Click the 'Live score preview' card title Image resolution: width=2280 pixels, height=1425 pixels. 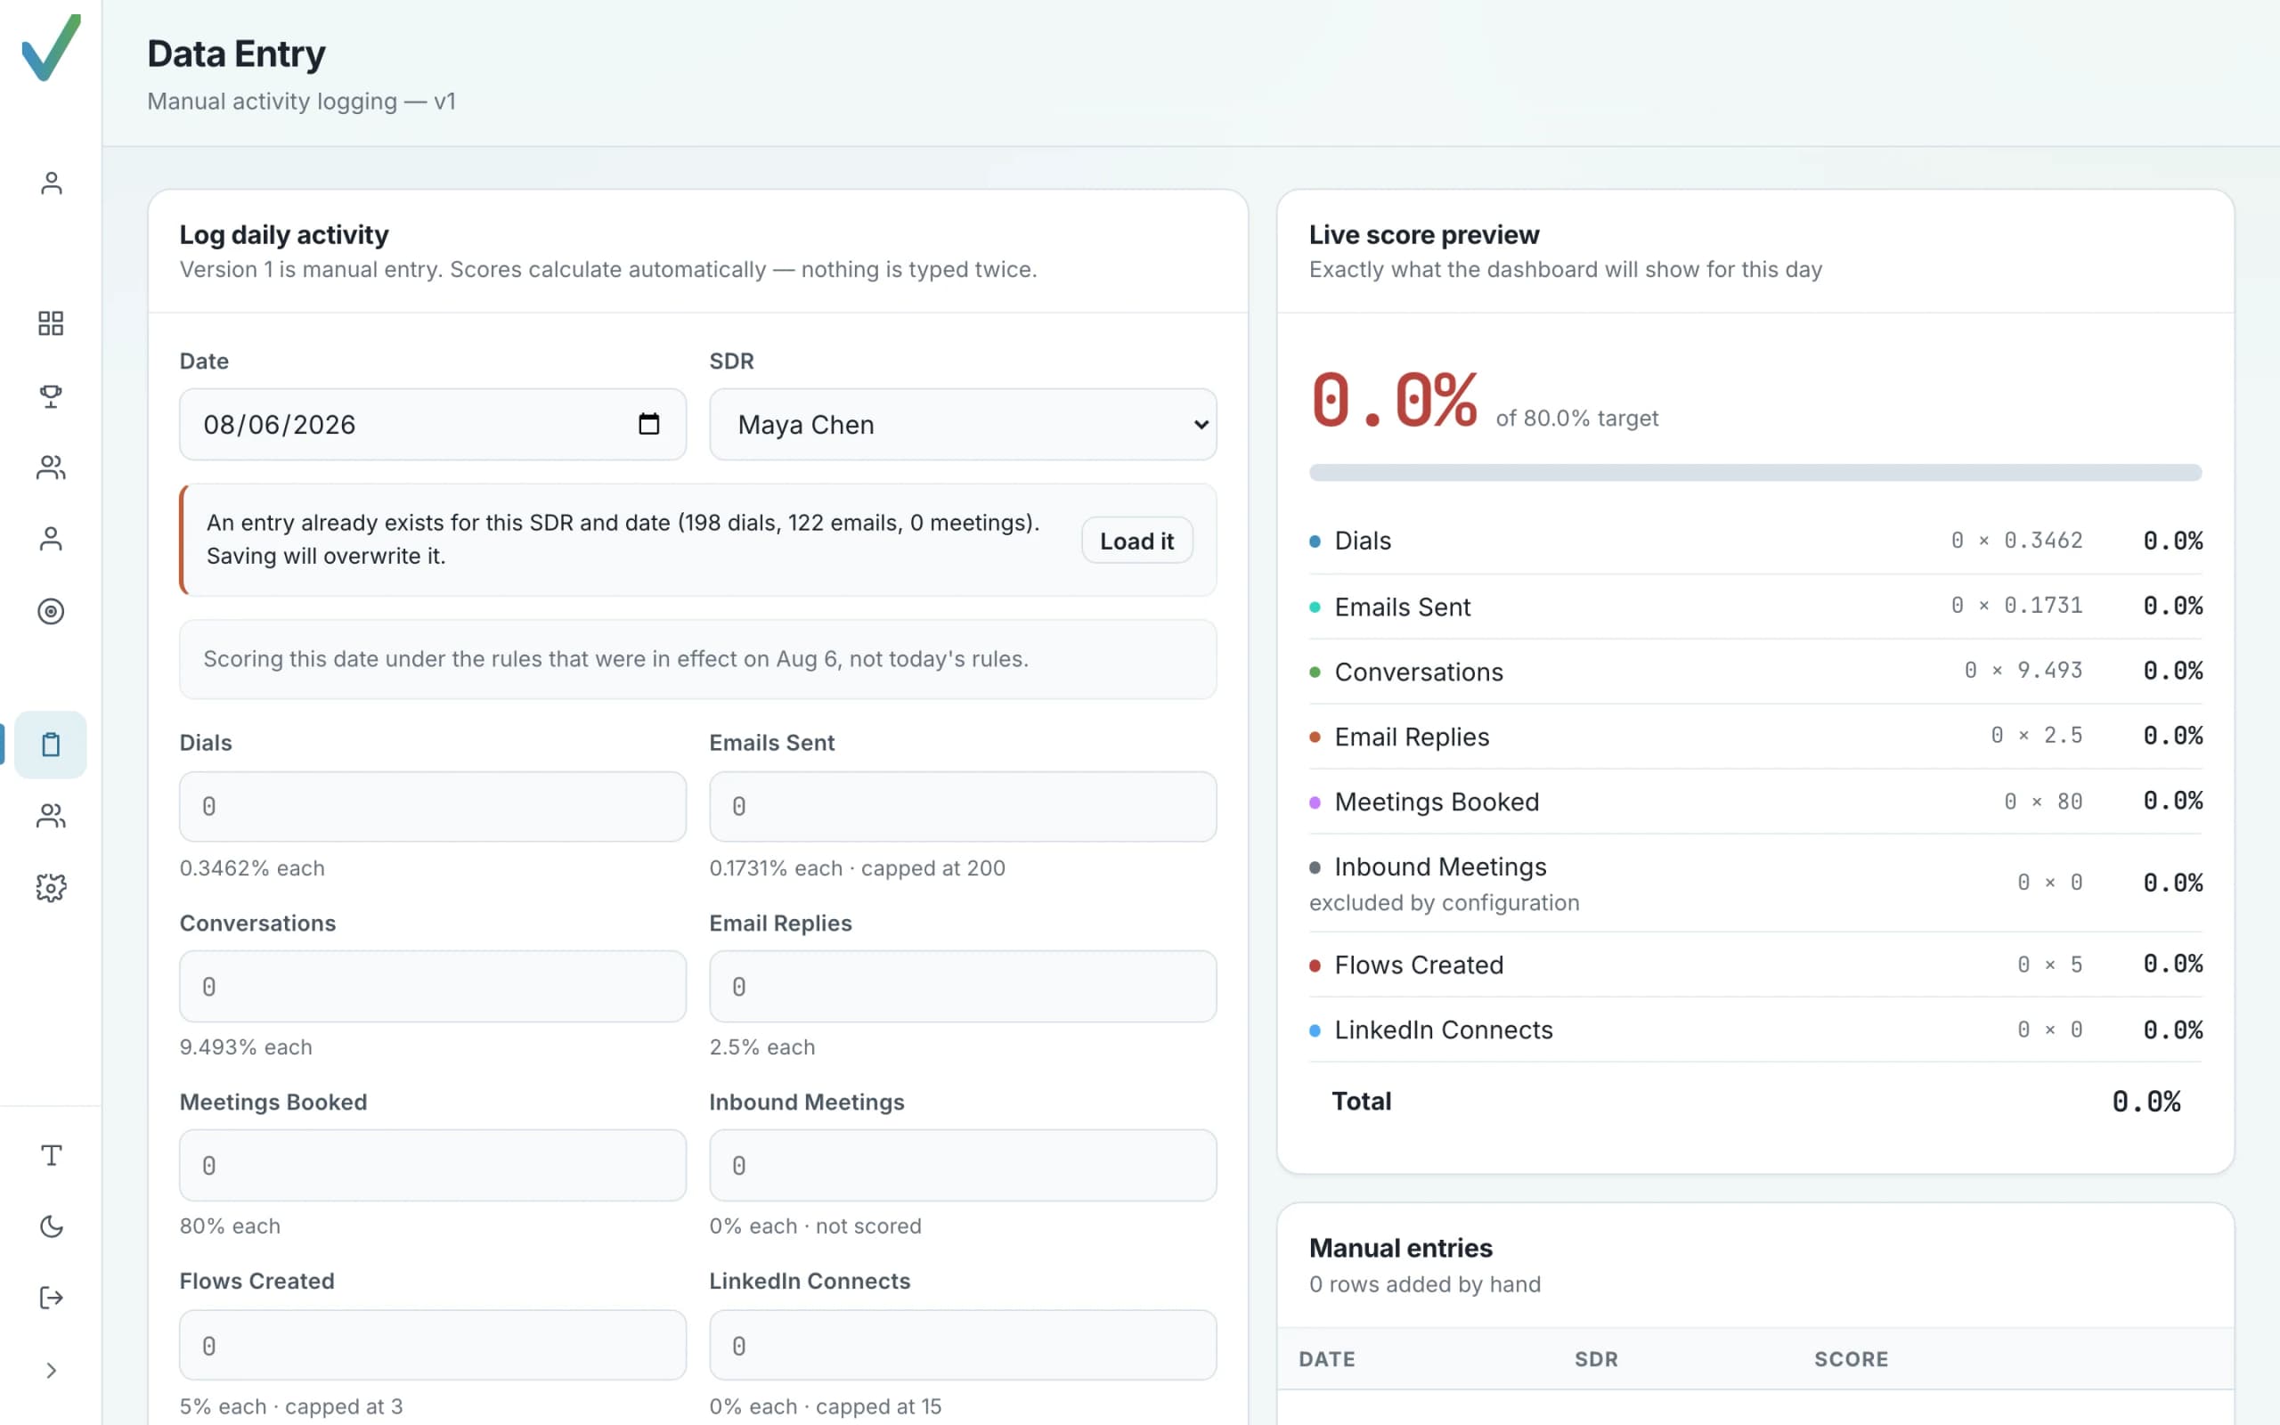(x=1423, y=234)
